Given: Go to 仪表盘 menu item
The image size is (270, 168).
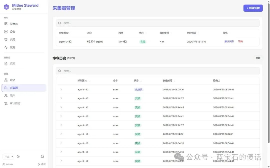Looking at the screenshot, I should [x=24, y=24].
